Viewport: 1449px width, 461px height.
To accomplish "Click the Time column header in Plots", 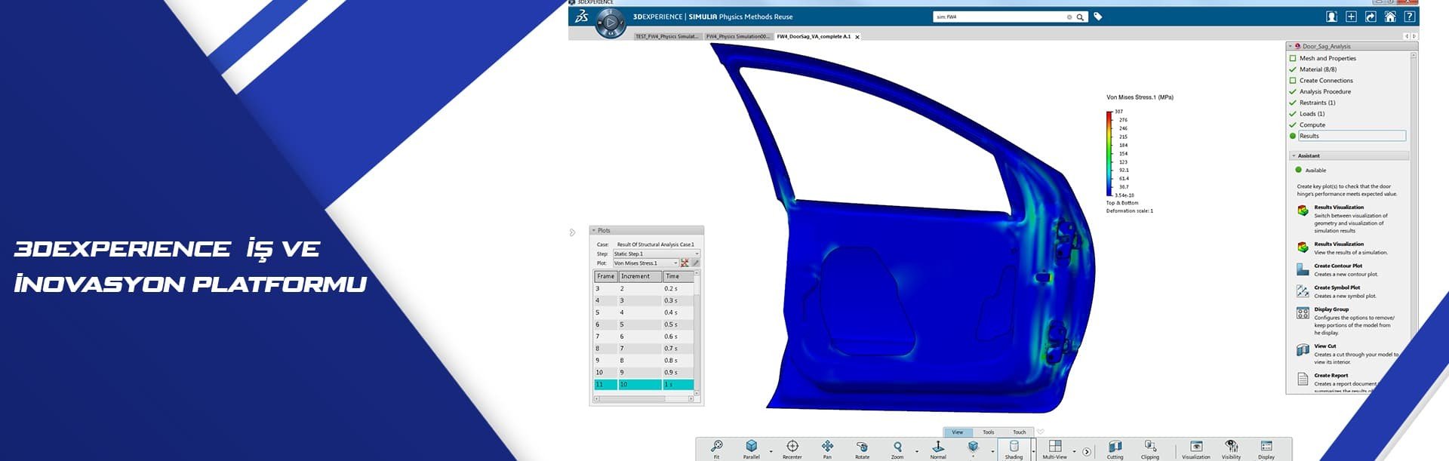I will pos(678,276).
